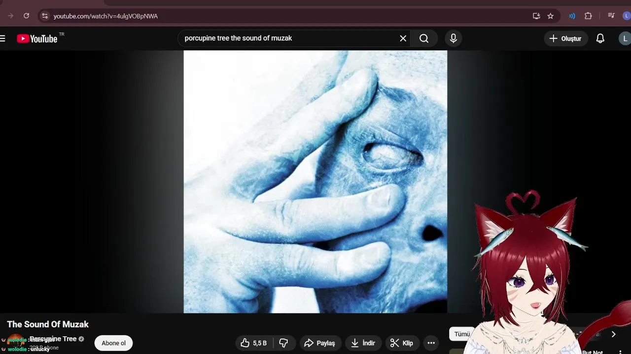Open the Porcupine Tree channel name
This screenshot has height=354, width=631.
pyautogui.click(x=53, y=339)
